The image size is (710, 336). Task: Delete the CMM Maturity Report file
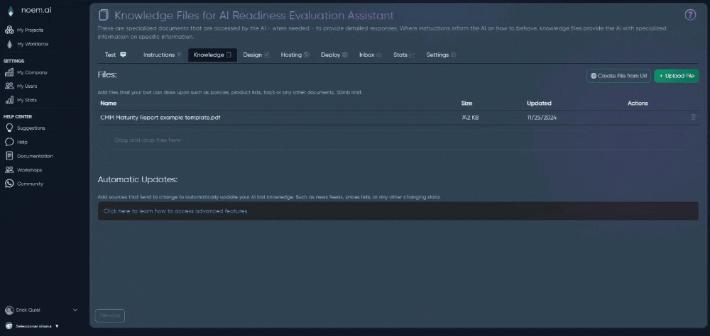point(693,117)
